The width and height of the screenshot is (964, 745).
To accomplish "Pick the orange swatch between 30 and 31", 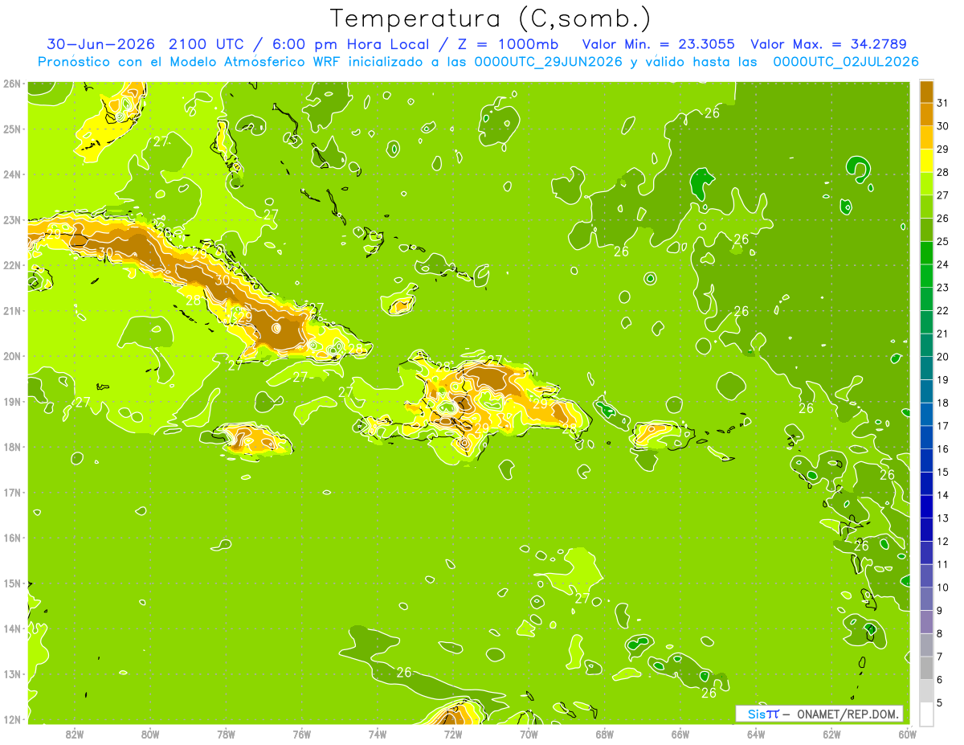I will (x=926, y=114).
